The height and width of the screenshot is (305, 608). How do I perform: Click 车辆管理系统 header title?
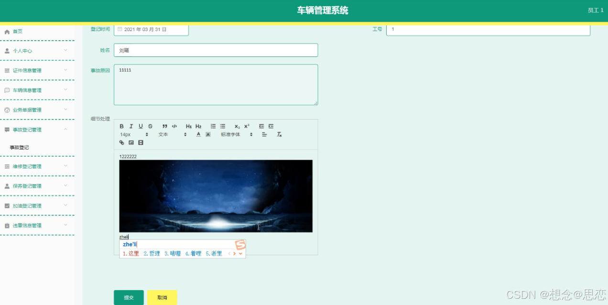(x=323, y=11)
